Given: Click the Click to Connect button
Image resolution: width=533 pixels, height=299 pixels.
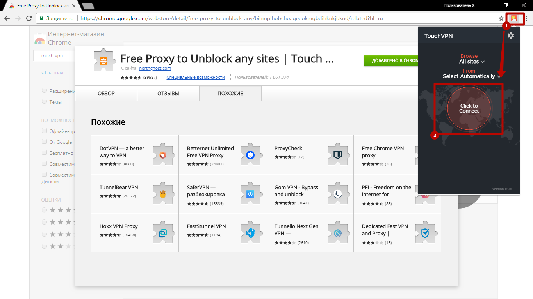Looking at the screenshot, I should [469, 108].
